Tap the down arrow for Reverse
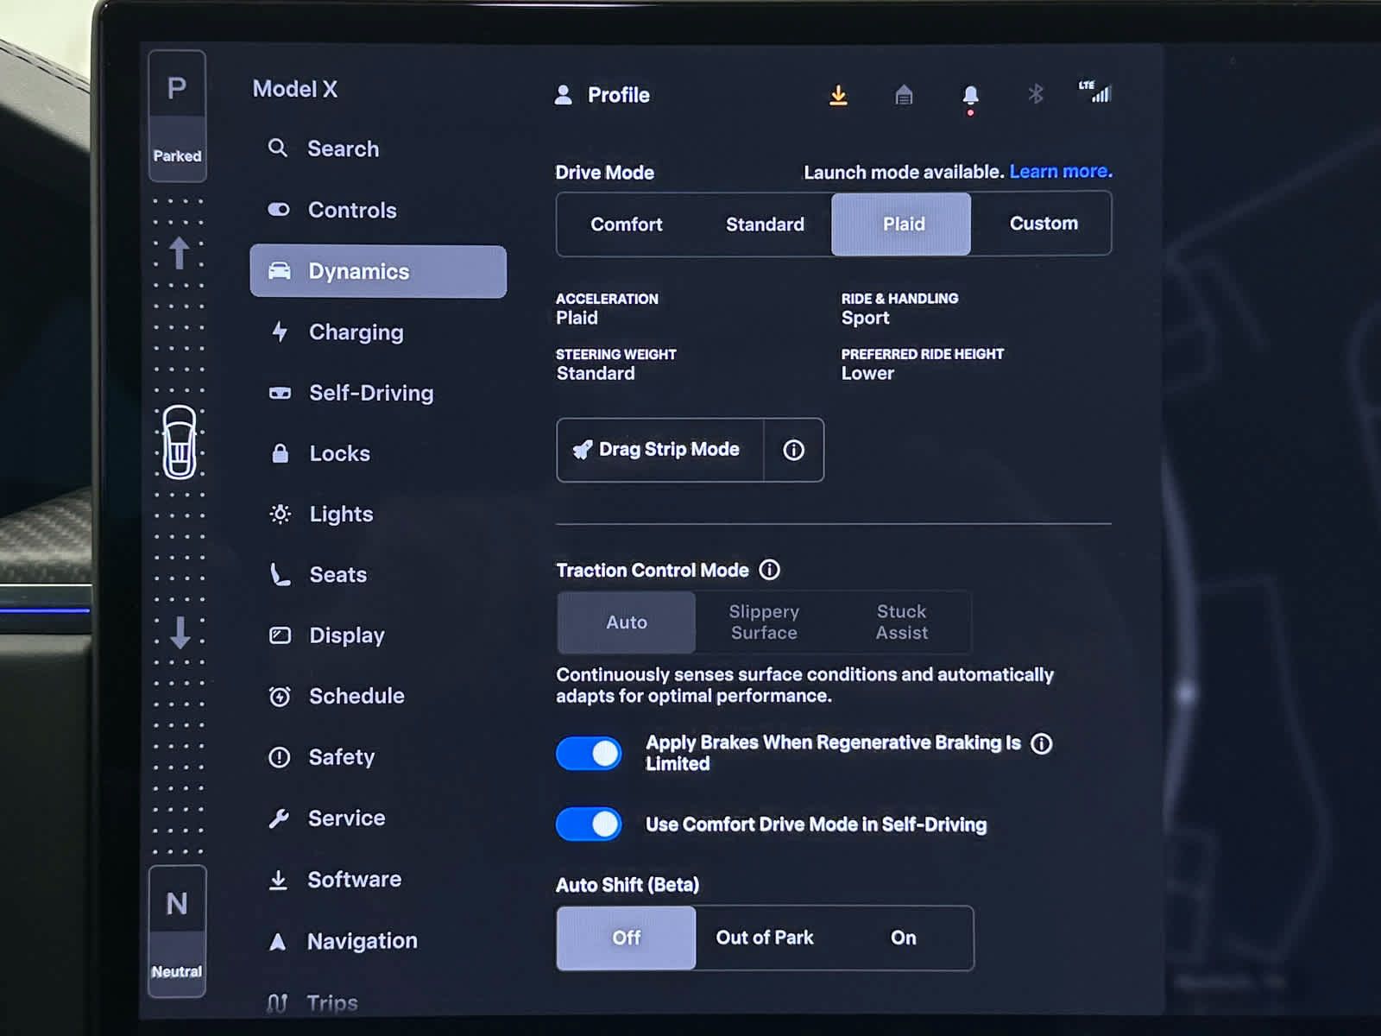The image size is (1381, 1036). coord(180,633)
